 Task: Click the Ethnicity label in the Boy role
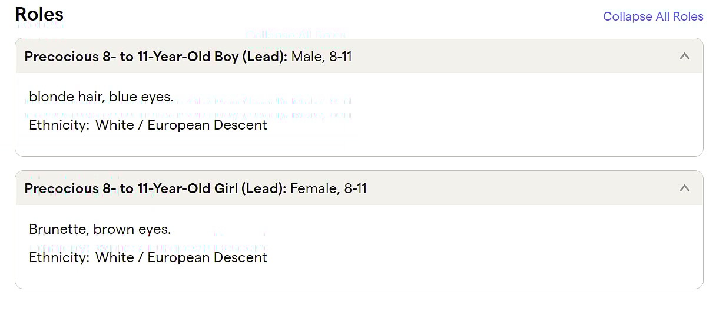[59, 125]
